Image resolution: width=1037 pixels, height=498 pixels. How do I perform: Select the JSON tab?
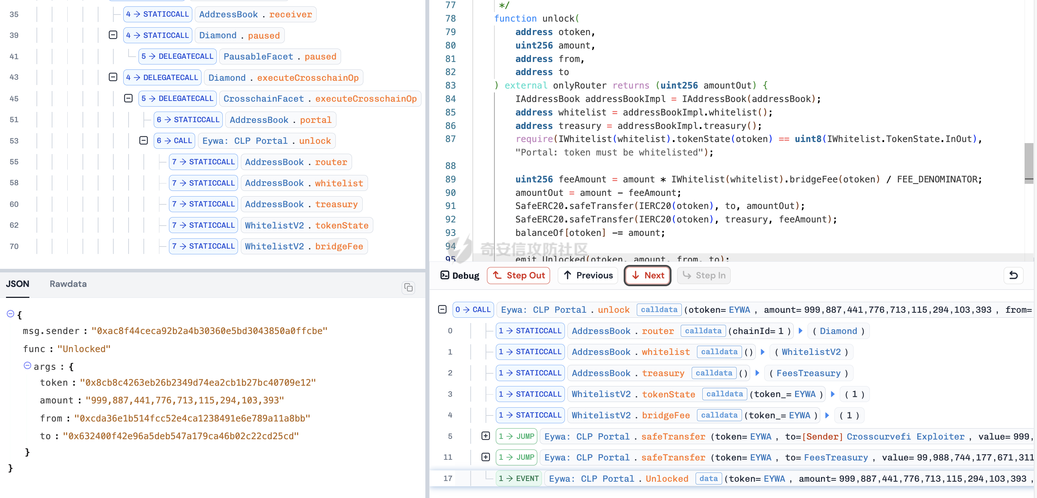pyautogui.click(x=17, y=284)
